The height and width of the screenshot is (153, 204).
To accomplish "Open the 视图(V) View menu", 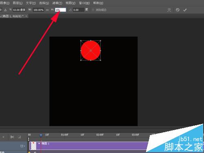I will click(71, 3).
